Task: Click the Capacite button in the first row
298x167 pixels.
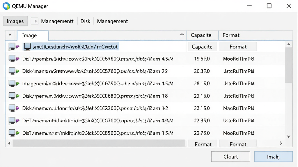Action: click(x=202, y=47)
